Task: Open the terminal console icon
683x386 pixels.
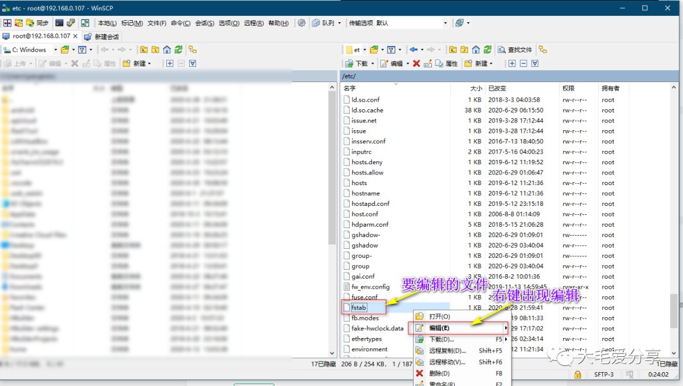Action: pyautogui.click(x=59, y=23)
